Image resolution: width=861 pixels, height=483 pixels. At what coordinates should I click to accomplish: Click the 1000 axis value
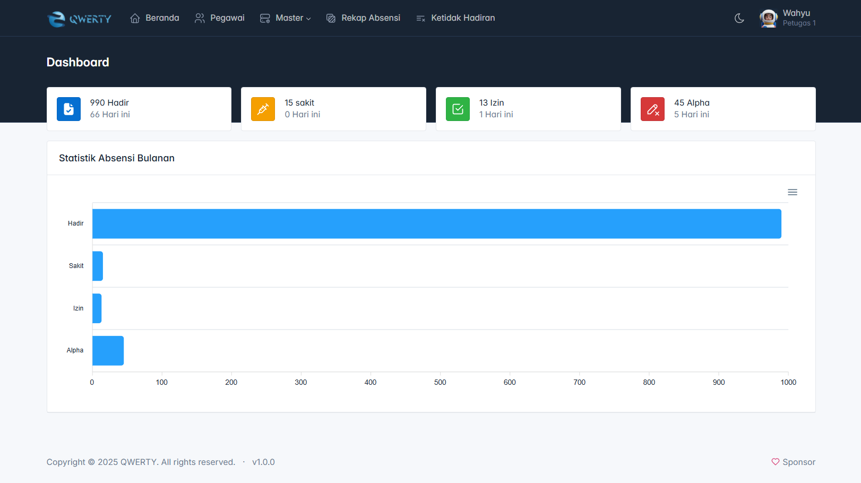788,382
